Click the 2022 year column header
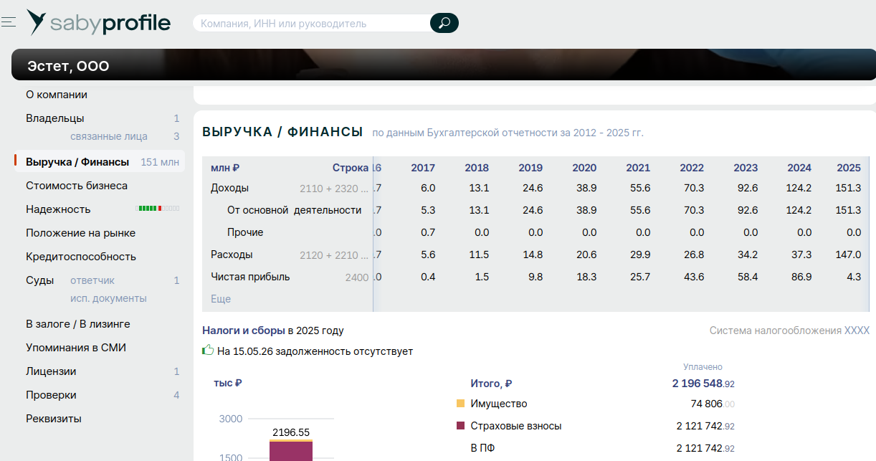Image resolution: width=876 pixels, height=461 pixels. point(692,168)
